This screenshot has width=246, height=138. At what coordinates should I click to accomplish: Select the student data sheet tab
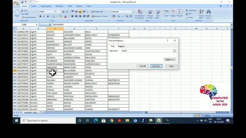31,112
